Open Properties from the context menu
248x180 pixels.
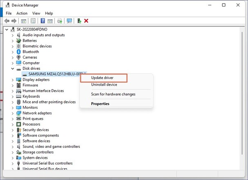coord(100,104)
